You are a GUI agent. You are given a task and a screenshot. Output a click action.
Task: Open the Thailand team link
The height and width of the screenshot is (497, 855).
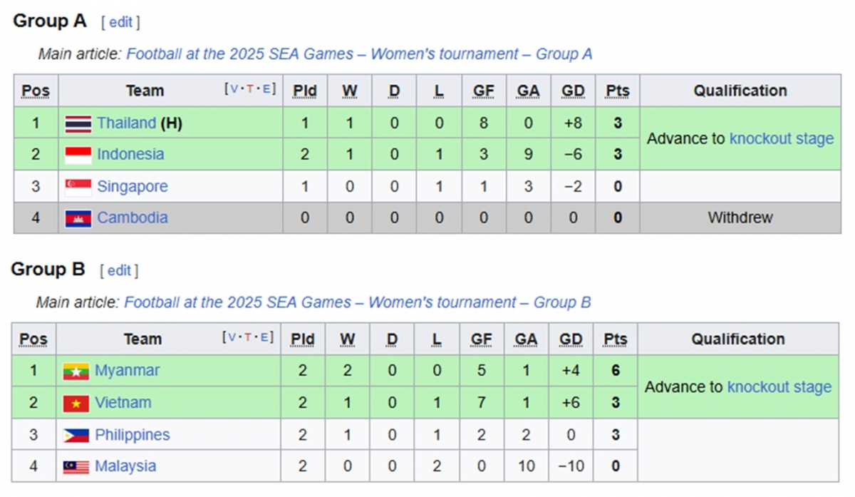coord(126,123)
